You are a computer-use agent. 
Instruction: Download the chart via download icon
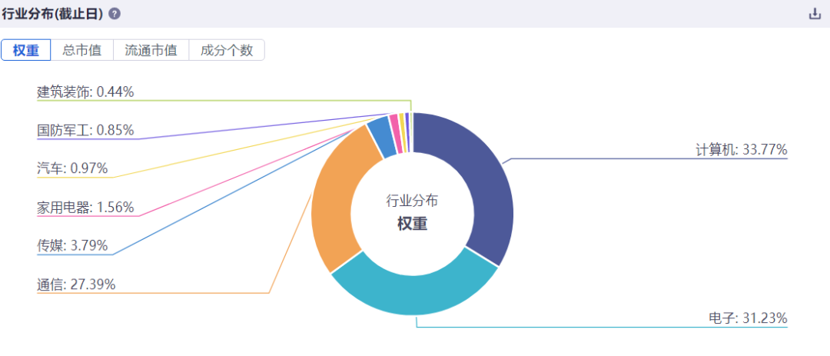pyautogui.click(x=815, y=15)
